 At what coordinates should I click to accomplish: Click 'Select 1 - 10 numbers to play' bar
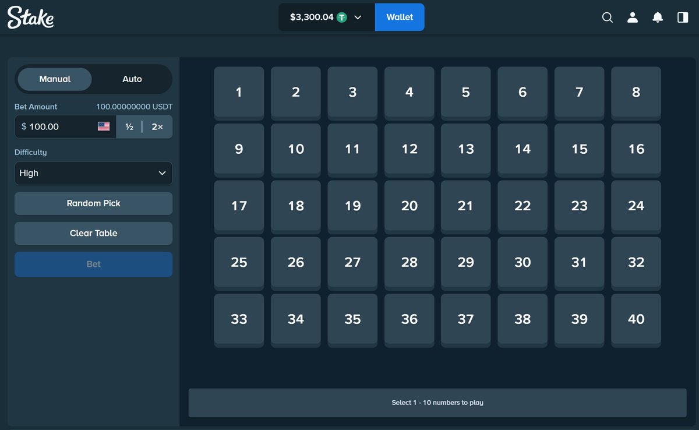[437, 403]
